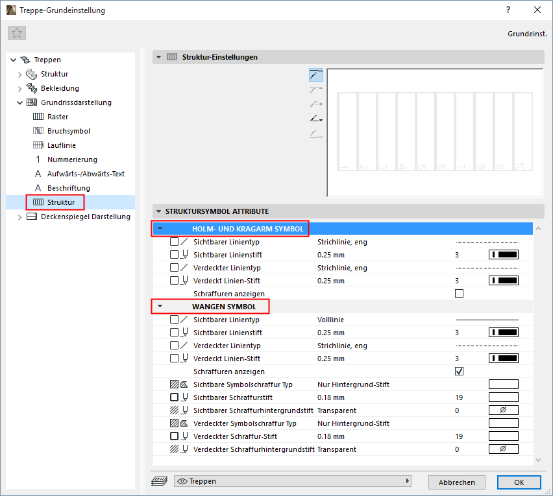Viewport: 553px width, 496px height.
Task: Select Aufwärts-/Abwärts-Text in tree
Action: [86, 174]
